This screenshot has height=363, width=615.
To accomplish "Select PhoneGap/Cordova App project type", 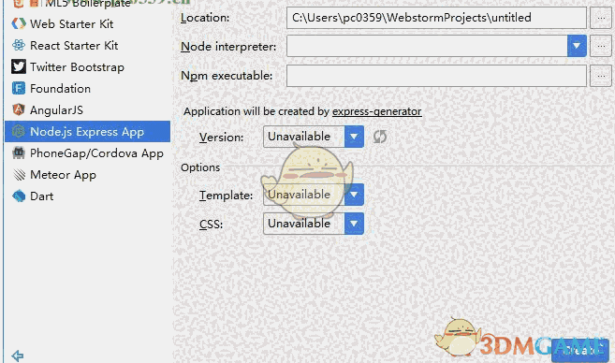I will point(87,153).
